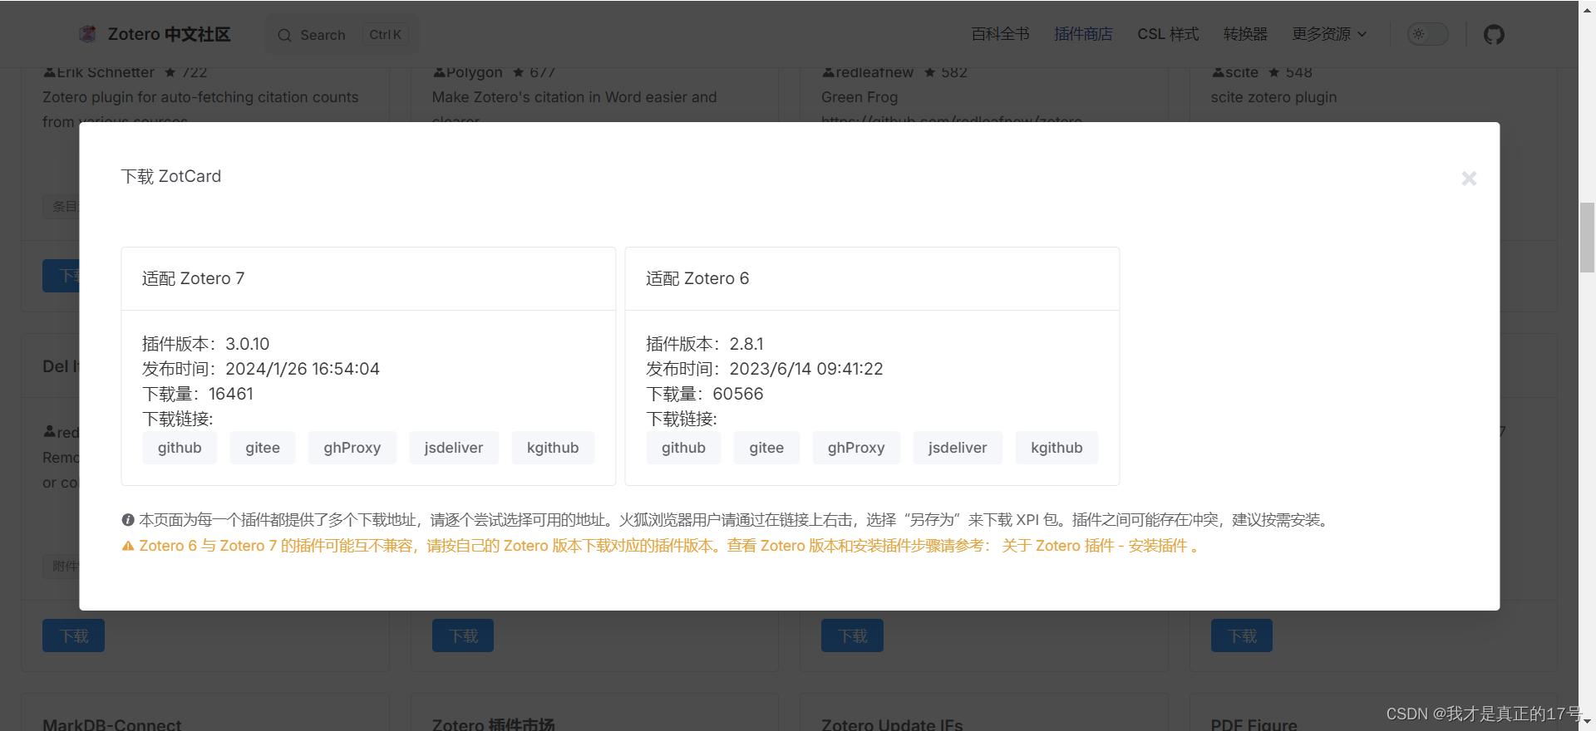
Task: Download Zotero 6 version via jsdeliver
Action: 958,448
